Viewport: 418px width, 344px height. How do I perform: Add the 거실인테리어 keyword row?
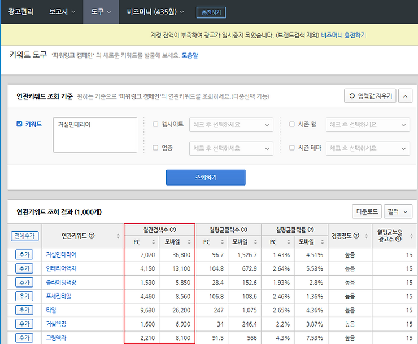[24, 254]
